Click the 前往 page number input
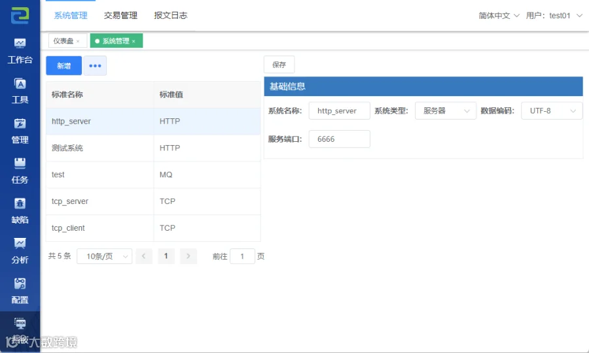This screenshot has height=353, width=589. click(x=242, y=256)
